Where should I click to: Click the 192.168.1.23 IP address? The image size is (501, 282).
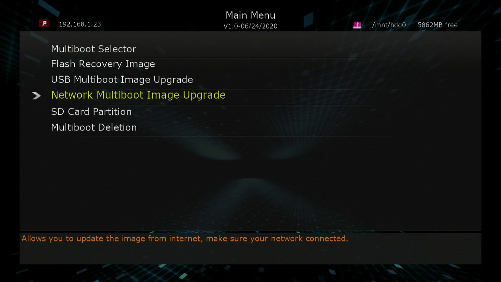(x=80, y=24)
